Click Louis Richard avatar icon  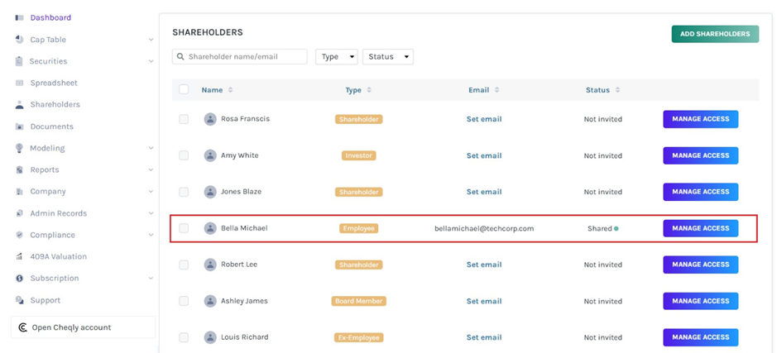[x=210, y=337]
